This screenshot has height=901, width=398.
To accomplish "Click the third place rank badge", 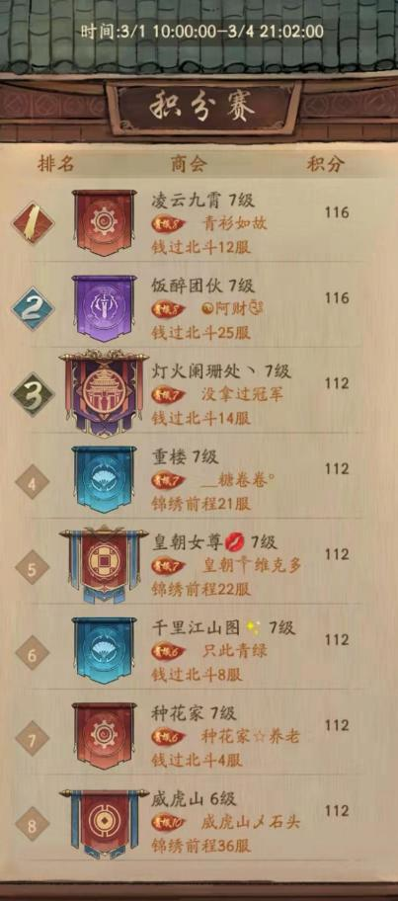I will tap(33, 394).
